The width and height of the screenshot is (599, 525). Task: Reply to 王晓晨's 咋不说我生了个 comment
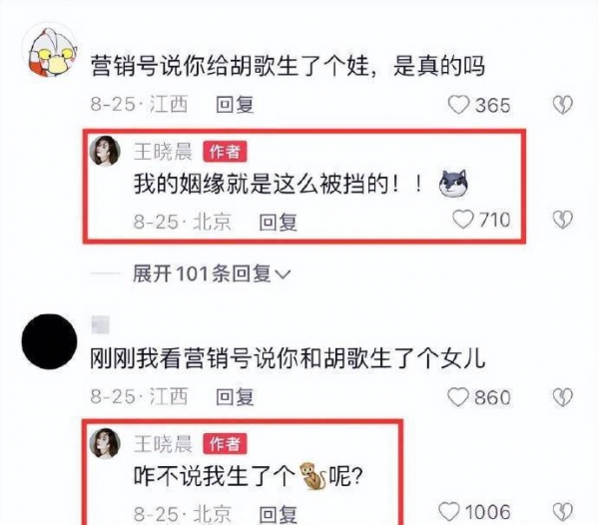point(278,514)
